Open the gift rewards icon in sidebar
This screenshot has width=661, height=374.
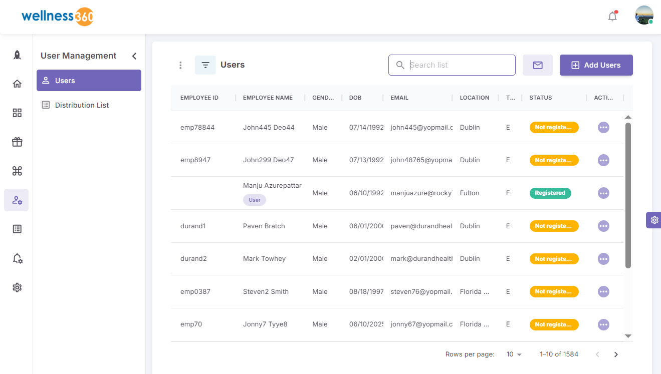[17, 142]
